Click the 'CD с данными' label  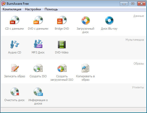coord(14,29)
